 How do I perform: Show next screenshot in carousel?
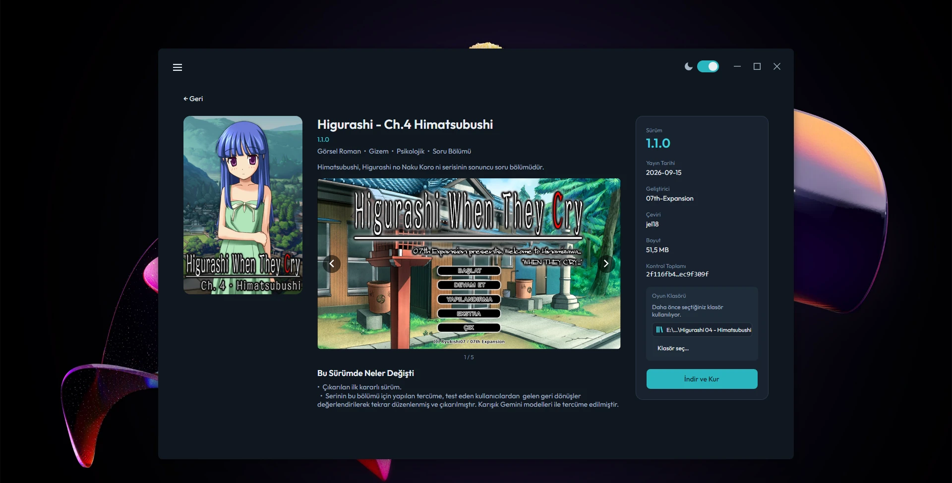click(606, 264)
